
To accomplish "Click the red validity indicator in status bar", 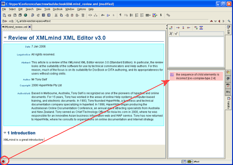I will point(3,162).
